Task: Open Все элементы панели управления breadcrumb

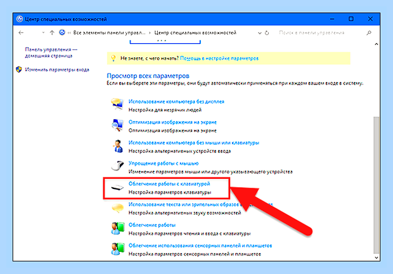Action: point(109,32)
